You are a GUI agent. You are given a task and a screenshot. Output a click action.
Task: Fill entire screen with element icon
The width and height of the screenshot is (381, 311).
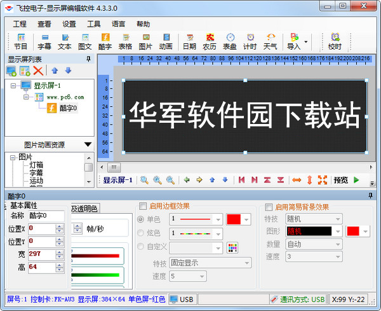coord(323,180)
